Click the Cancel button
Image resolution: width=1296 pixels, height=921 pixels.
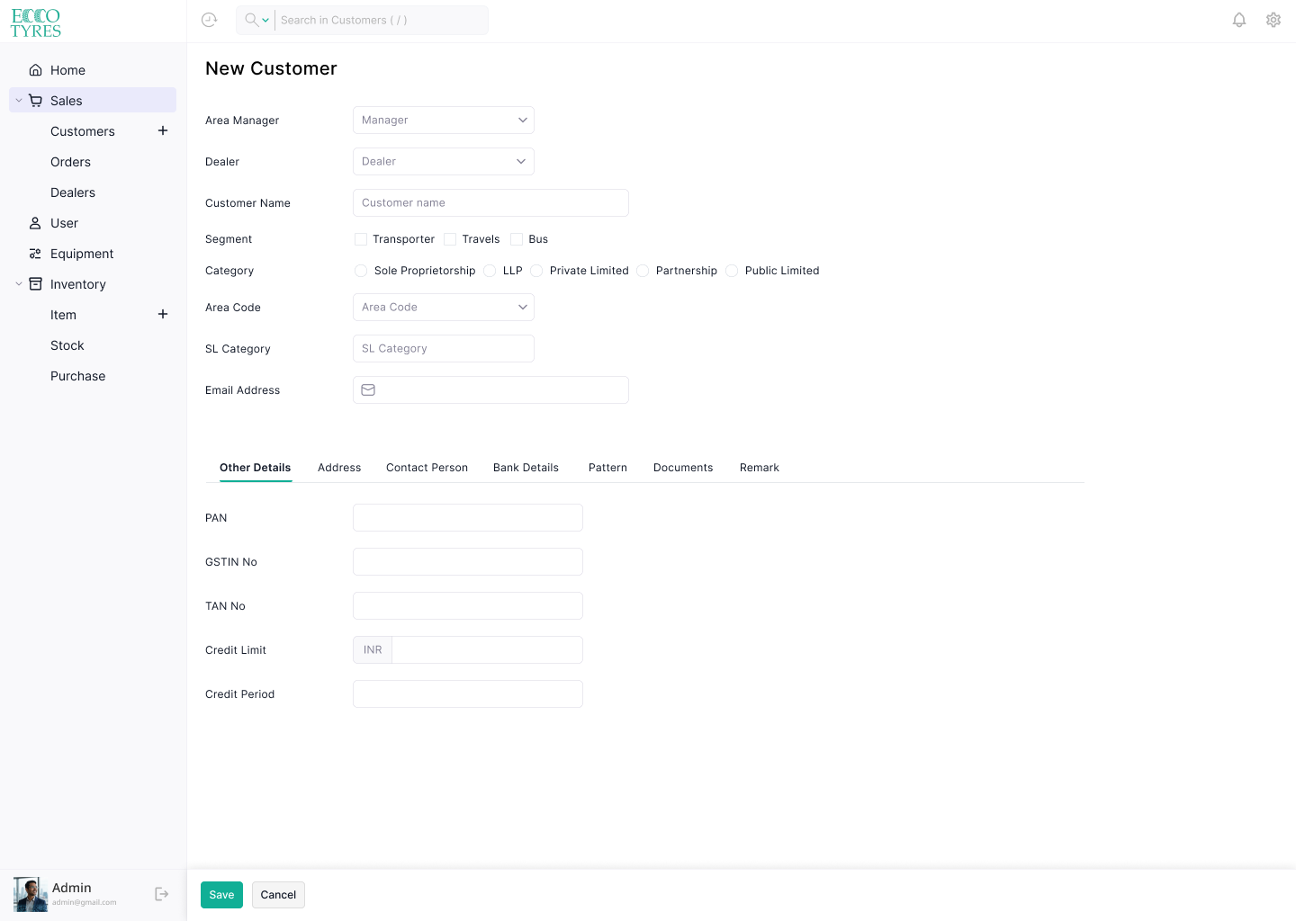[x=278, y=895]
